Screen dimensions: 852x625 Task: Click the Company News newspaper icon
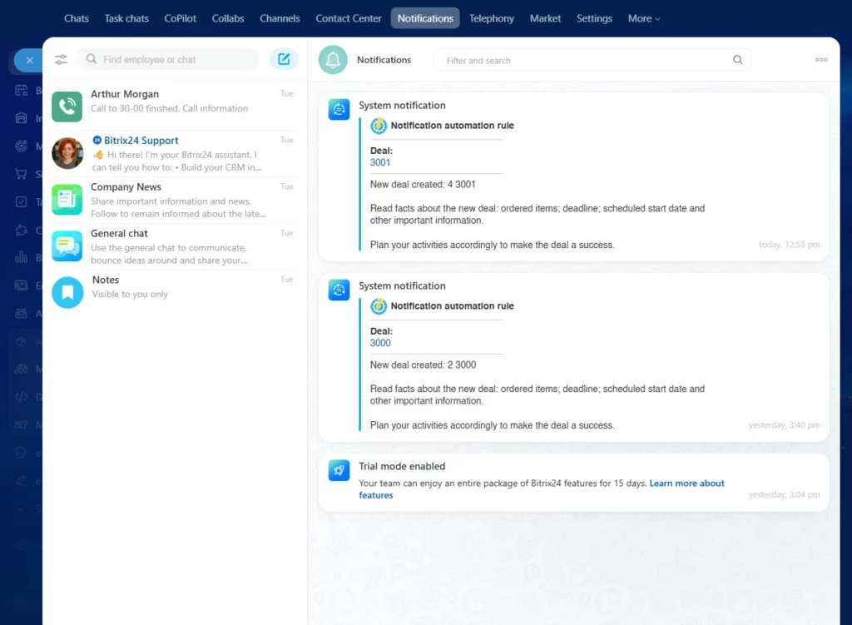point(67,200)
